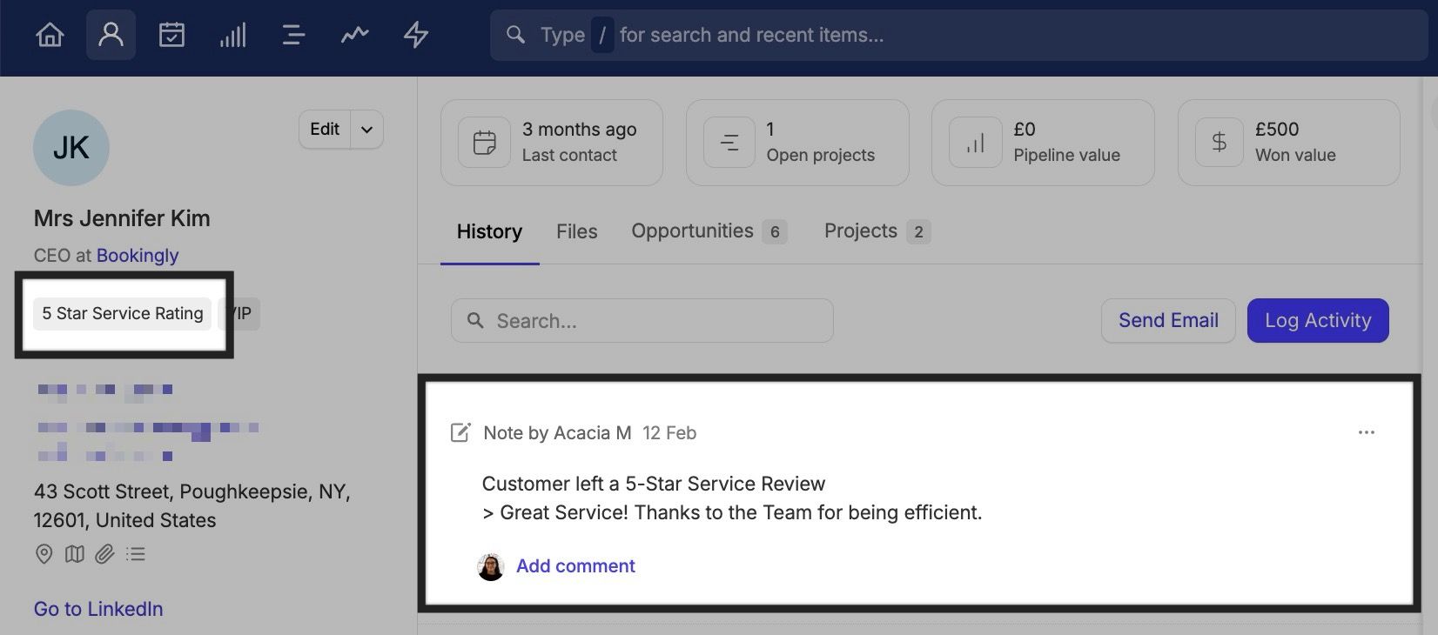The width and height of the screenshot is (1438, 635).
Task: Open the map view icon under address
Action: [x=75, y=554]
